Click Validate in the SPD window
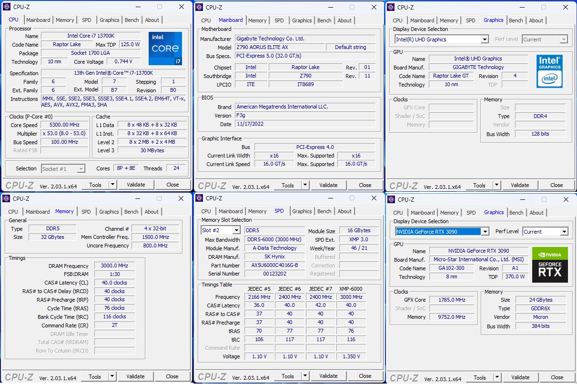Image resolution: width=577 pixels, height=384 pixels. (x=328, y=376)
